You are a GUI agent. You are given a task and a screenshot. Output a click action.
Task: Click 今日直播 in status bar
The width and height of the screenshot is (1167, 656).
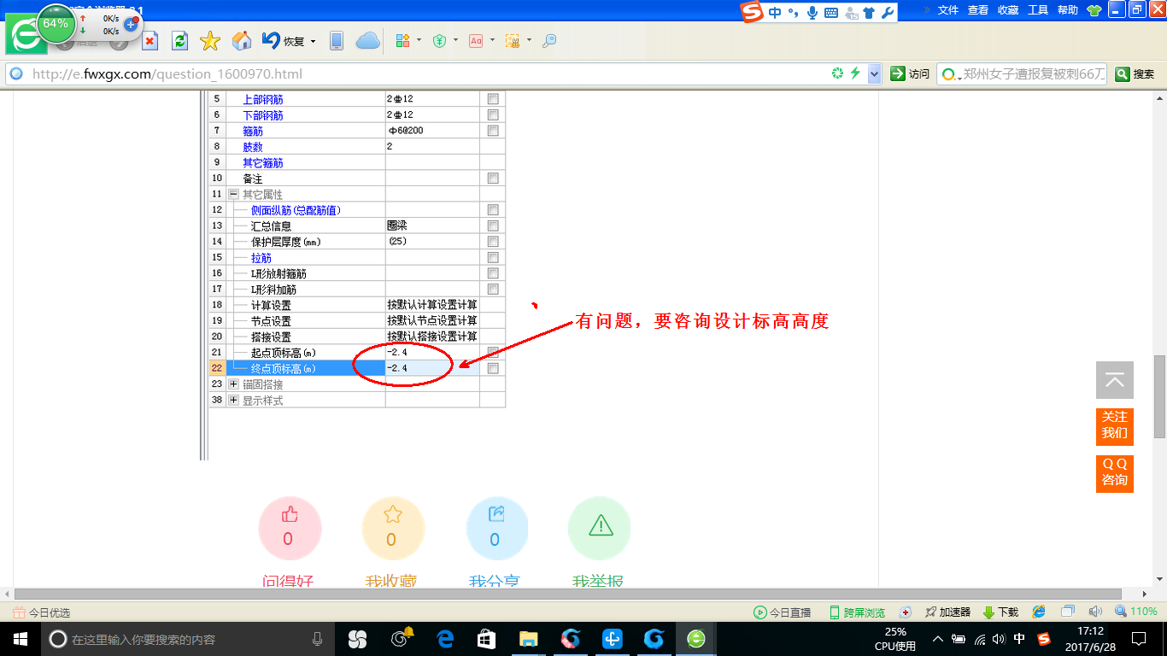pyautogui.click(x=782, y=612)
